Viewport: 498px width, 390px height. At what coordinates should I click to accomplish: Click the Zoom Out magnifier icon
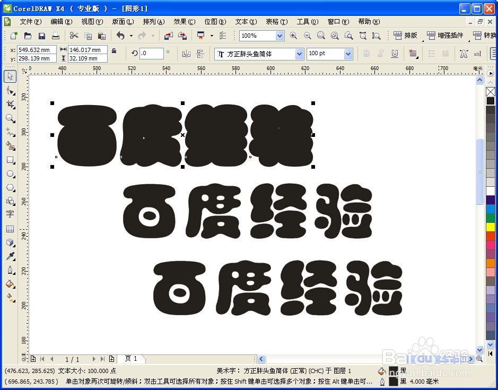pos(307,36)
